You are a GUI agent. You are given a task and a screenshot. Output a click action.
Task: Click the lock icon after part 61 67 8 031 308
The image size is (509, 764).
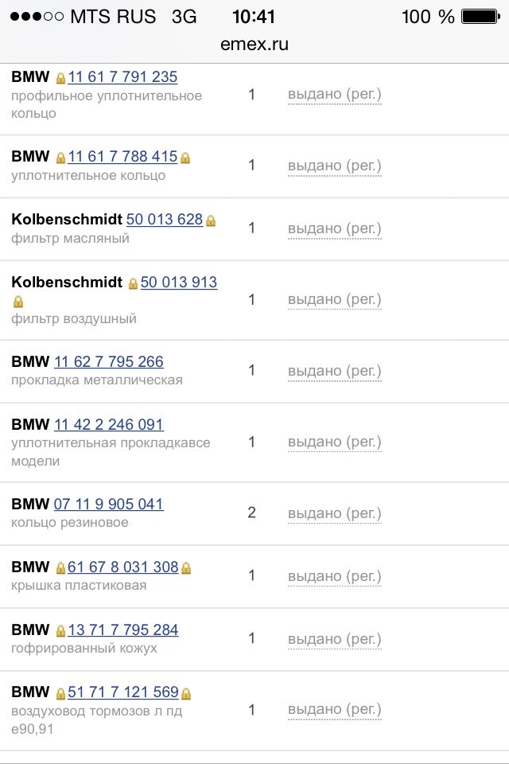tap(186, 567)
